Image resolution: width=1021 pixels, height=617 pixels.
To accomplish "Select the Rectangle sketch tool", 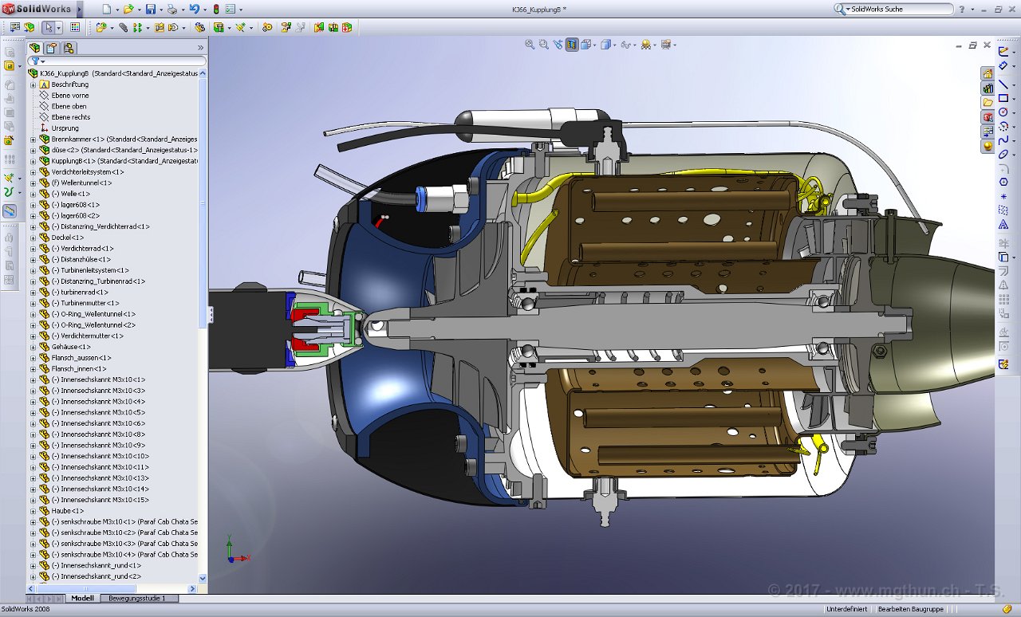I will (1003, 99).
